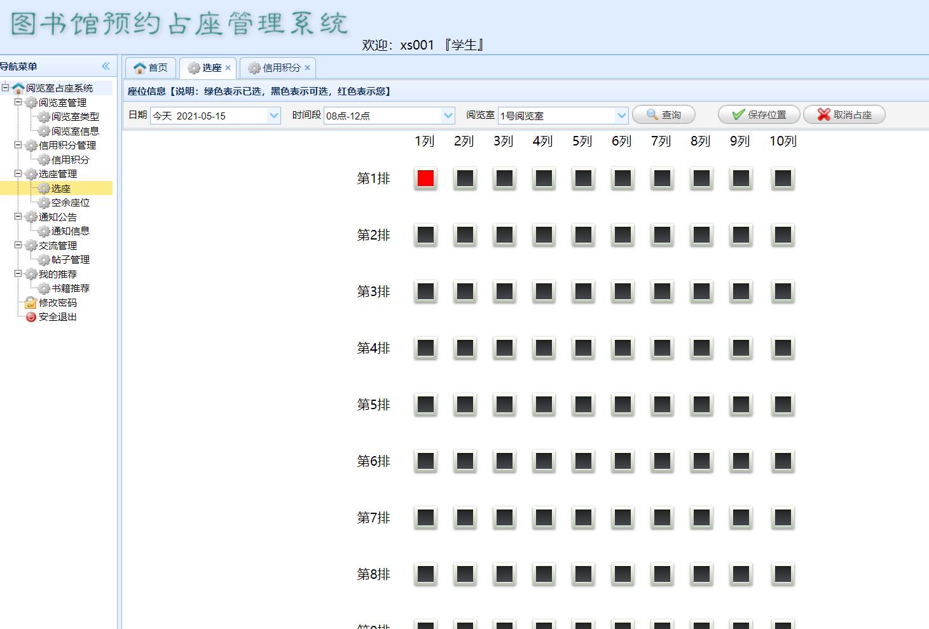Switch to the 首页 tab
Screen dimensions: 929x629
[x=156, y=67]
